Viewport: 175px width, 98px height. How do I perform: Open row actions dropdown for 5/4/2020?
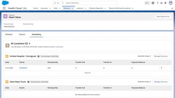pyautogui.click(x=161, y=68)
